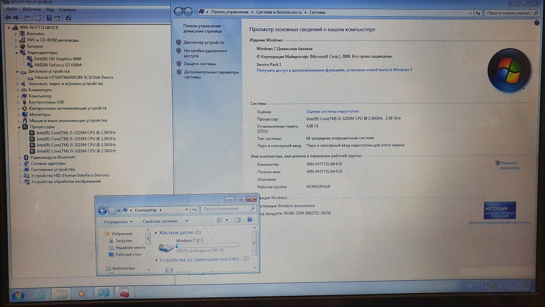Select the first Intel Core i5-3210M processor entry
The height and width of the screenshot is (307, 545).
pyautogui.click(x=76, y=133)
